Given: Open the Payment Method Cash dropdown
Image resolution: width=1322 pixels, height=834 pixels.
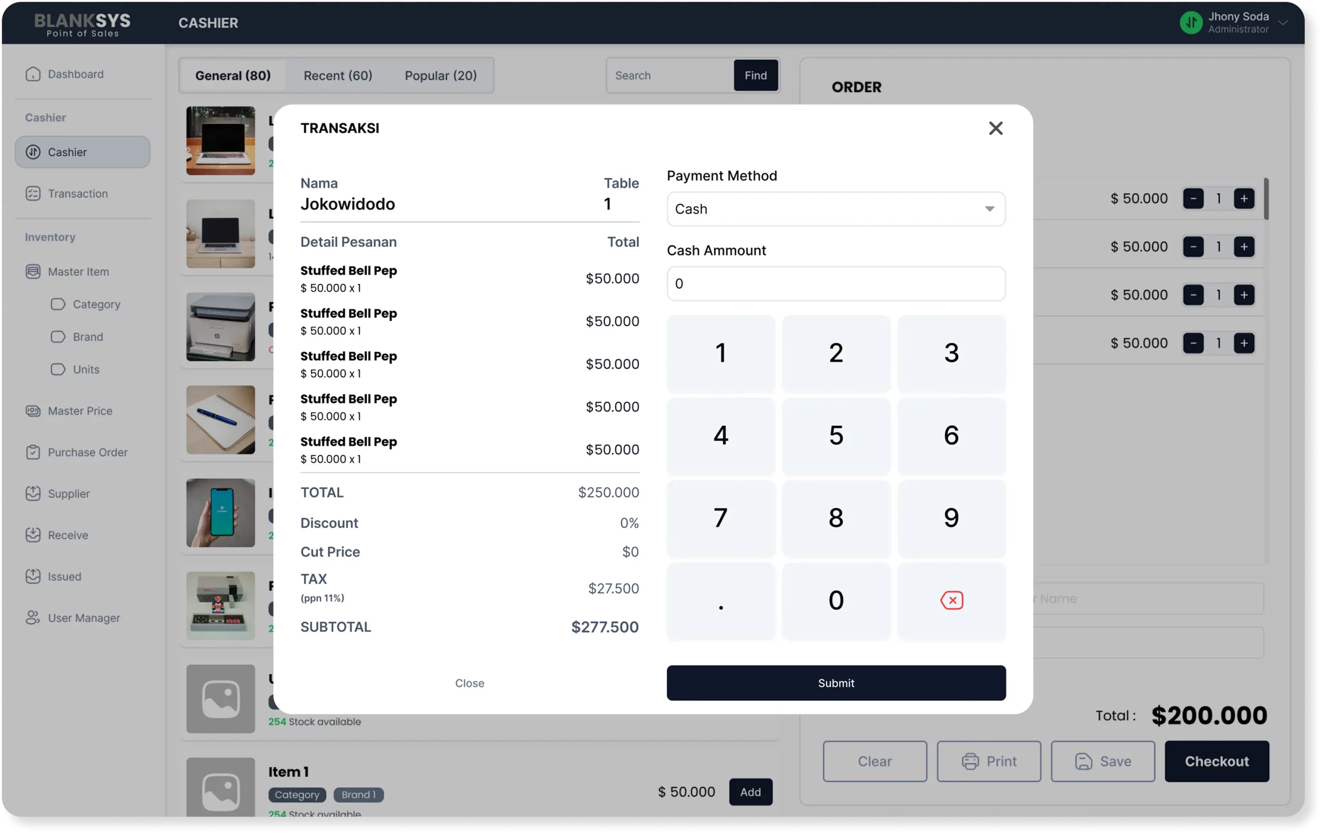Looking at the screenshot, I should [836, 209].
